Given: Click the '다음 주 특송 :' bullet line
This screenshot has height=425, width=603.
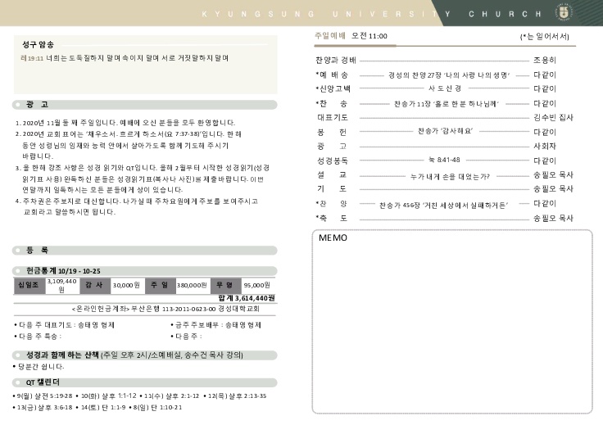Looking at the screenshot, I should (38, 337).
